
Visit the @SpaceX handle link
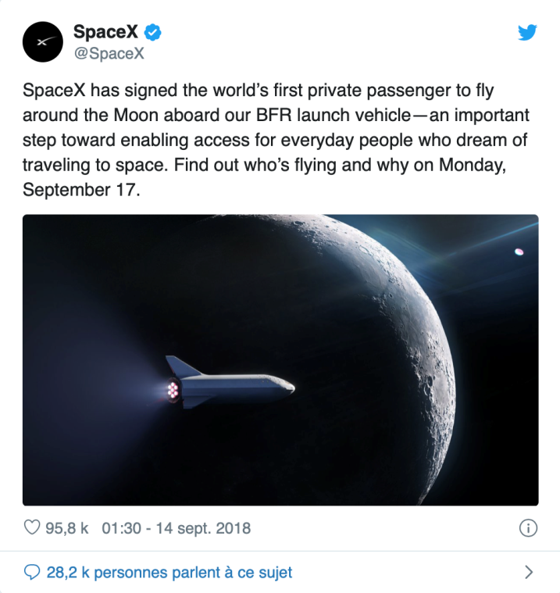coord(109,53)
